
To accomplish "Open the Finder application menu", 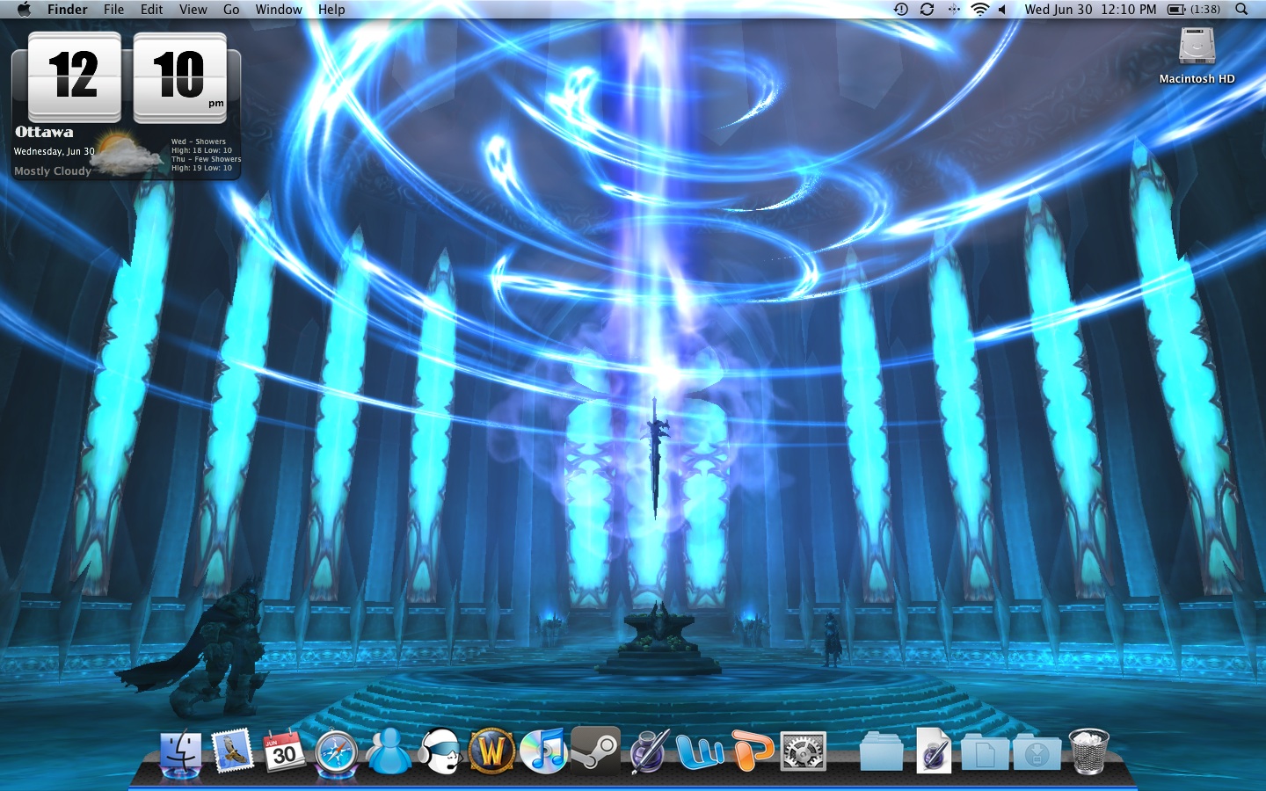I will click(68, 9).
